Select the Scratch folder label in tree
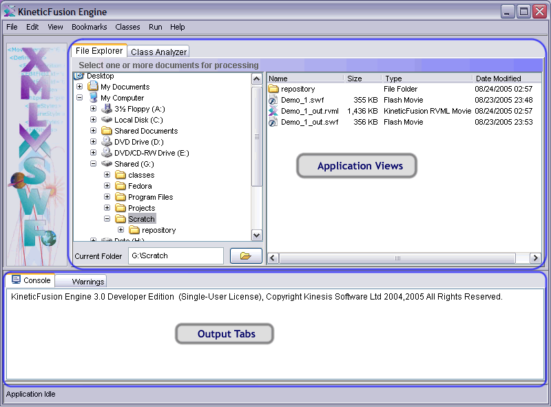 (x=142, y=218)
